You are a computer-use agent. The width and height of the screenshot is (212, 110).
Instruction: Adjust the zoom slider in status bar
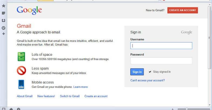point(187,109)
